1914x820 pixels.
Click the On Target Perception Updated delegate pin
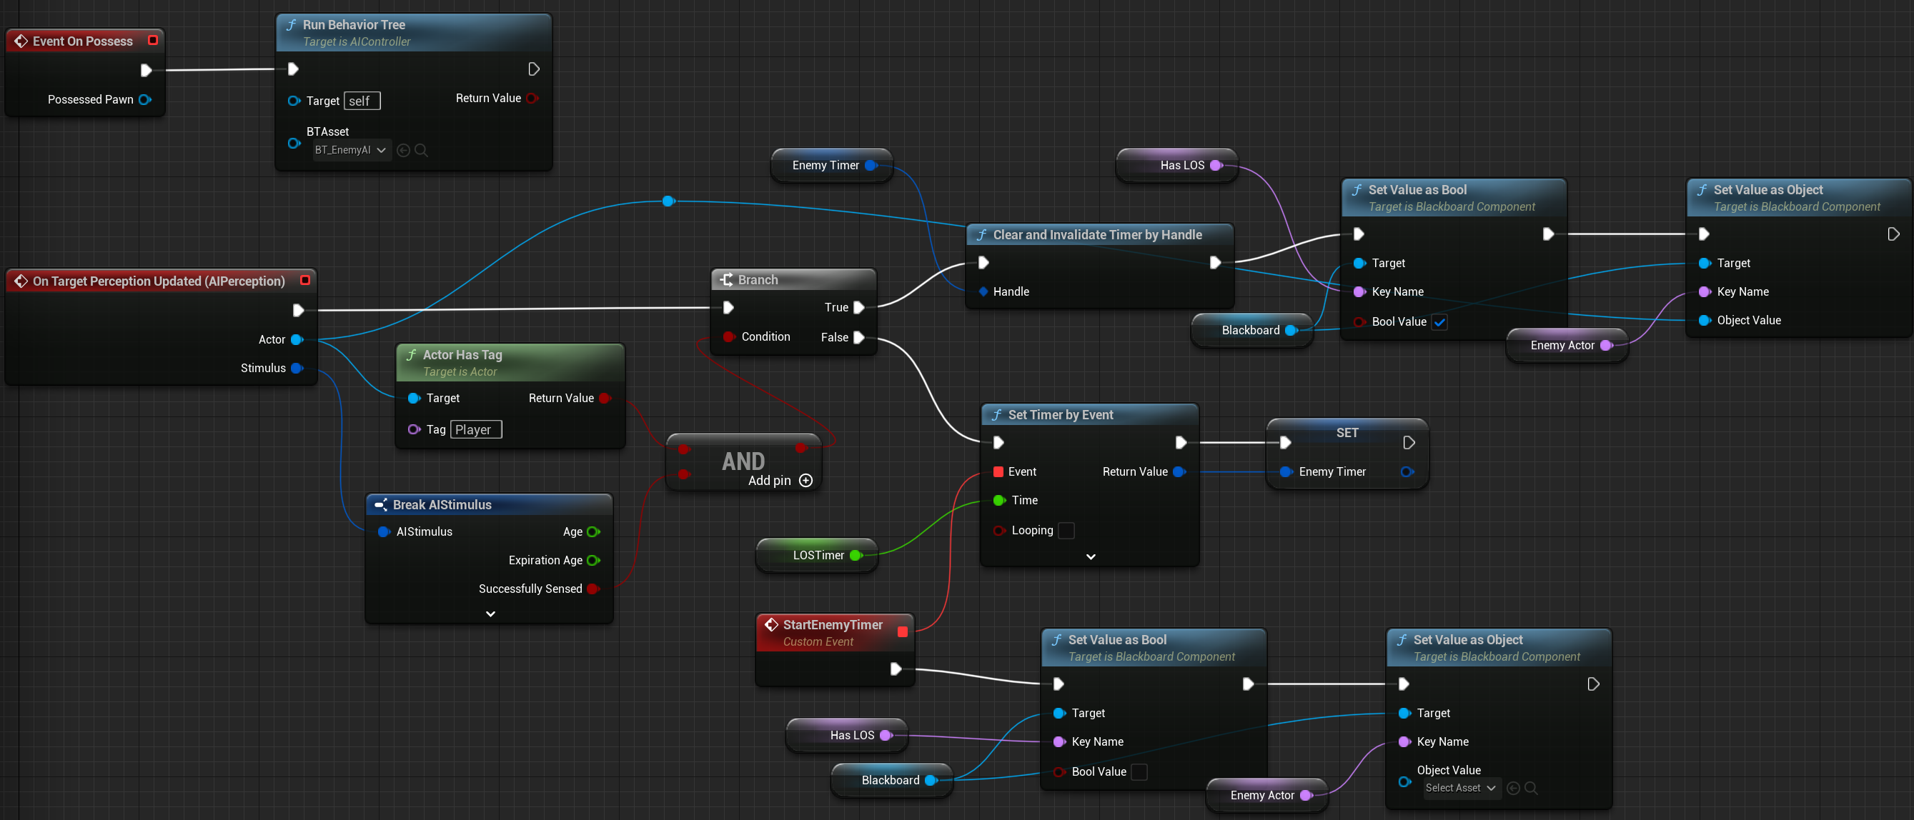[304, 280]
